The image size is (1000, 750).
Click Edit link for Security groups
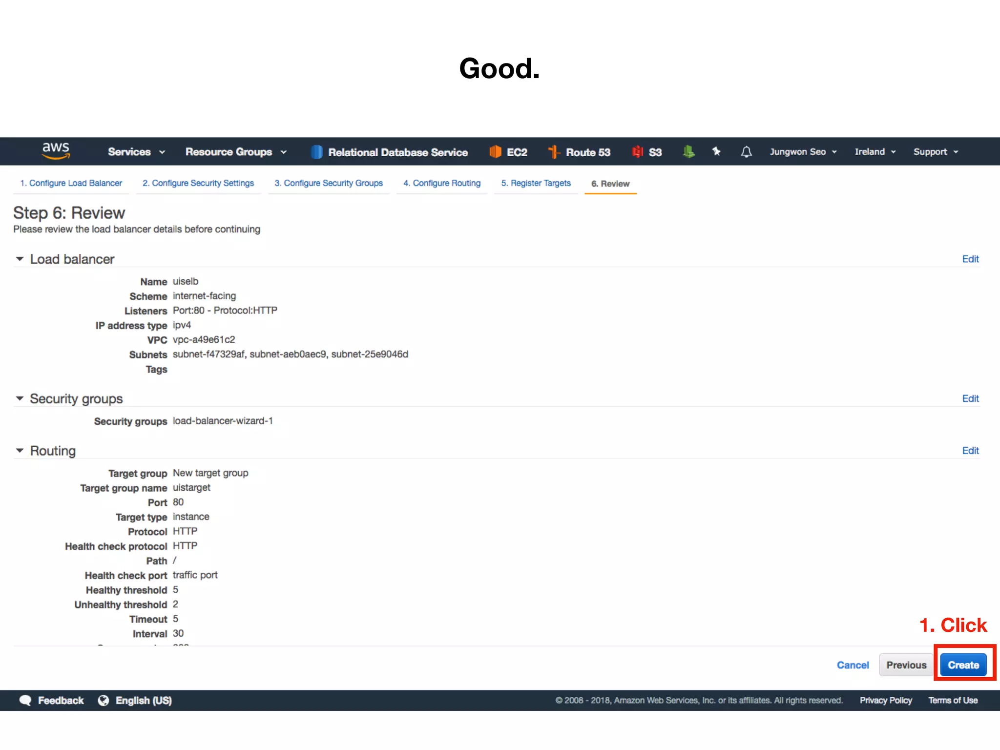[x=970, y=398]
